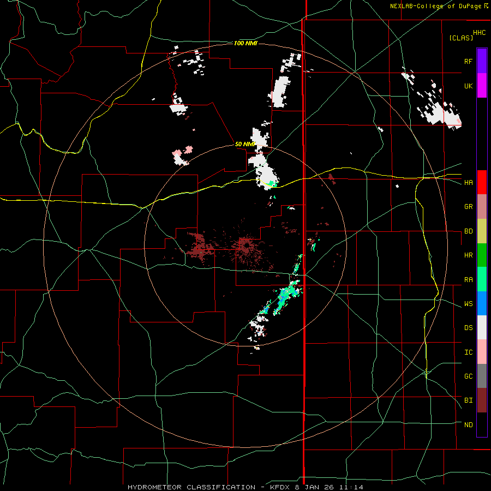Click the "ND" legend label
The image size is (491, 491).
click(468, 425)
